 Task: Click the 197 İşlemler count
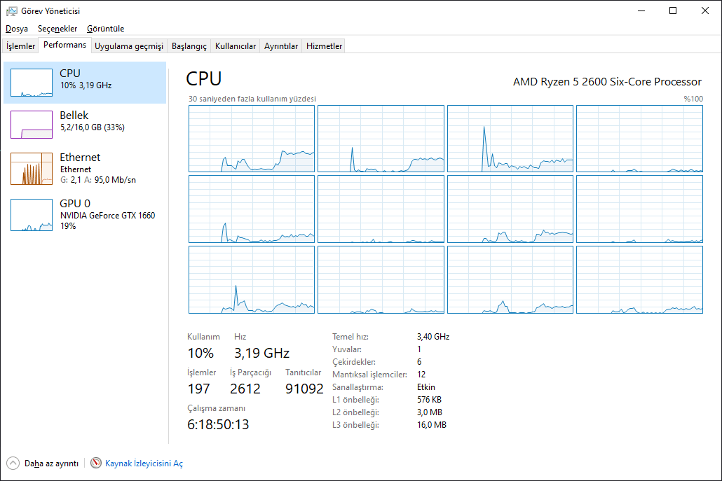tap(198, 389)
